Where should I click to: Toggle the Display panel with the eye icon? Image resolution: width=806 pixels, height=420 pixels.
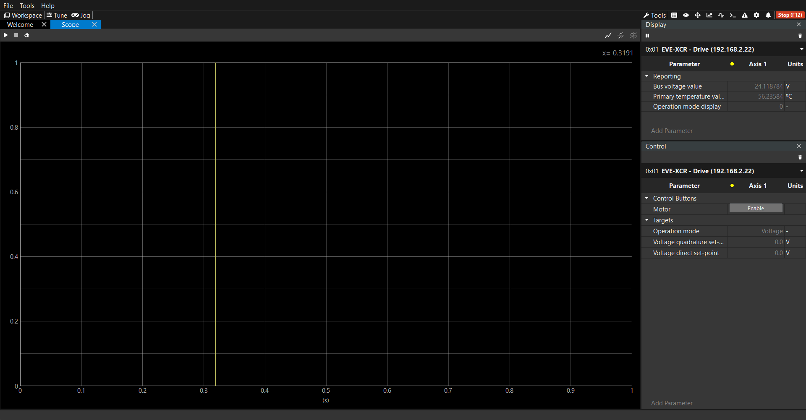686,15
